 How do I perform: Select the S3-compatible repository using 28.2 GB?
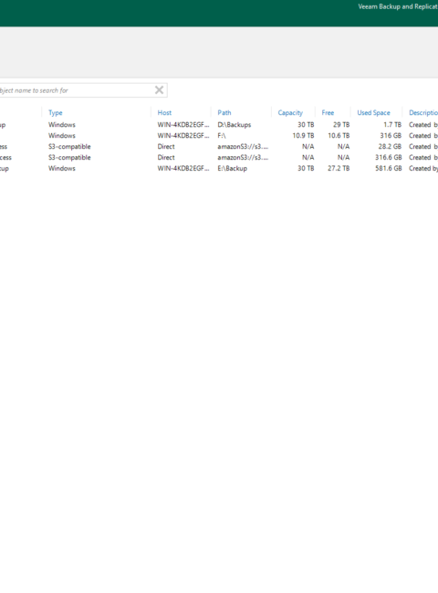[x=219, y=146]
